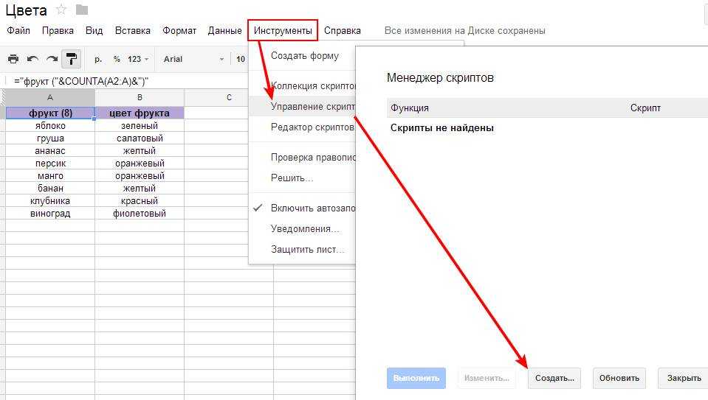The image size is (708, 400).
Task: Choose Уведомления... menu entry
Action: [303, 229]
